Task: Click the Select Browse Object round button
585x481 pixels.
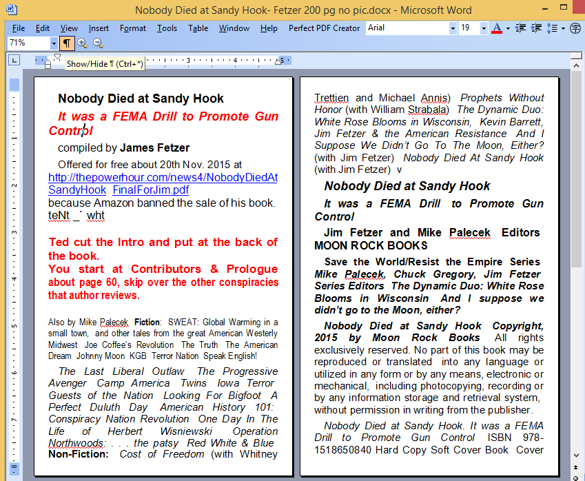Action: [x=577, y=478]
